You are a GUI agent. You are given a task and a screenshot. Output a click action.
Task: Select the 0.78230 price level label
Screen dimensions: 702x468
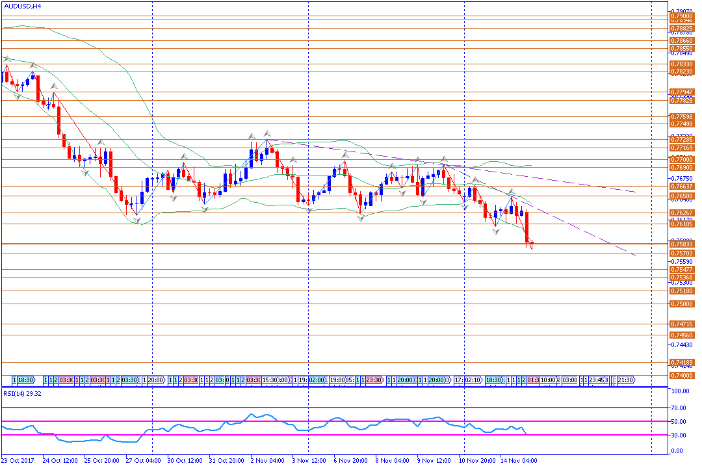tap(682, 71)
